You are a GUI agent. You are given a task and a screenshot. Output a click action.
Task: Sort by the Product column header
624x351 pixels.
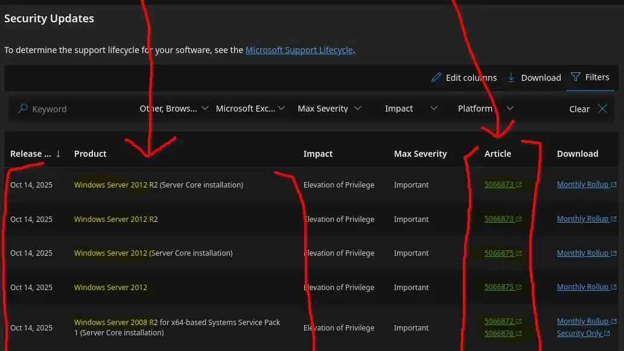91,154
